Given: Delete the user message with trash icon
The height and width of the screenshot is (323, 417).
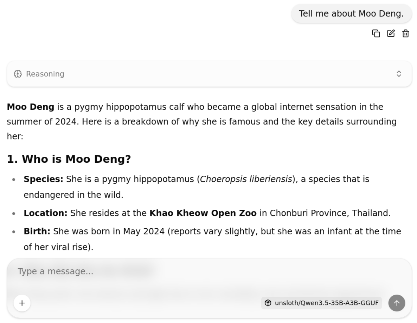Looking at the screenshot, I should coord(405,33).
